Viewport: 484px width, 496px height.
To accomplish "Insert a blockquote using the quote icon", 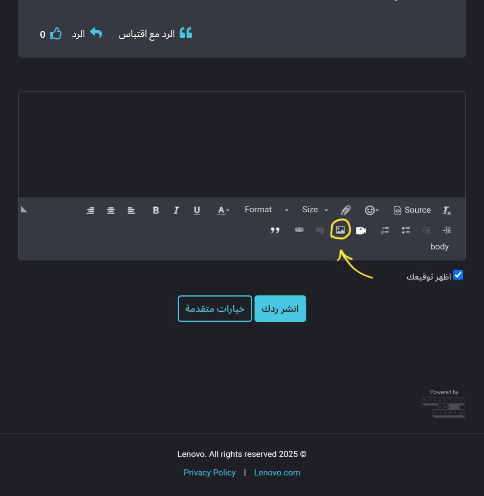I will (275, 230).
